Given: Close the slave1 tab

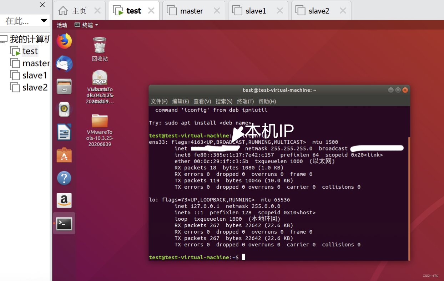Looking at the screenshot, I should [280, 11].
